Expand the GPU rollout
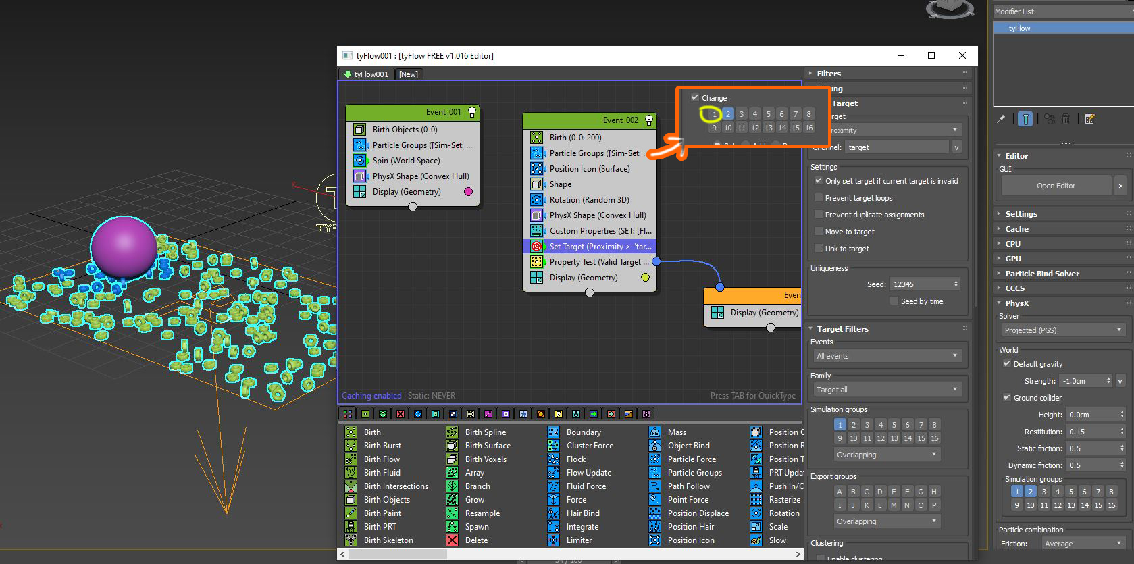 1013,259
